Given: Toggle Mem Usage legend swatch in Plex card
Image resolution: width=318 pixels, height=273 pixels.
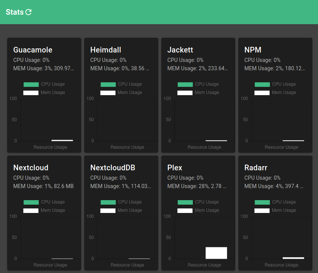Looking at the screenshot, I should [185, 211].
